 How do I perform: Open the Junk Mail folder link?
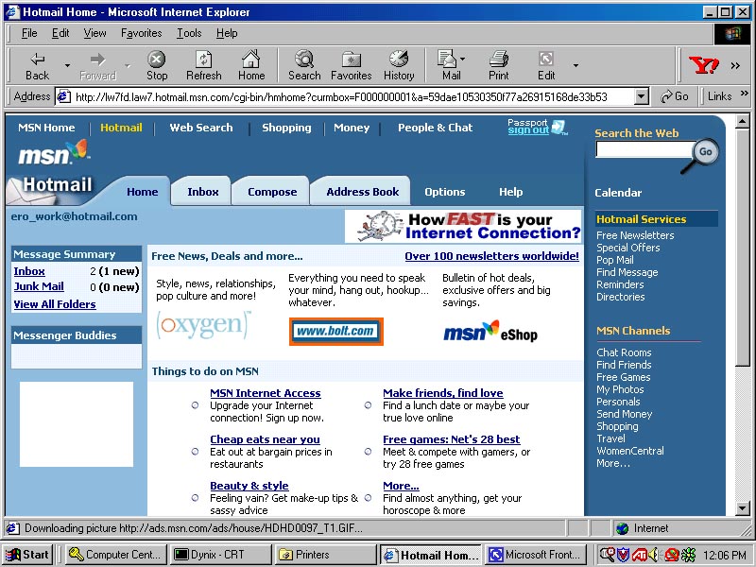coord(39,286)
